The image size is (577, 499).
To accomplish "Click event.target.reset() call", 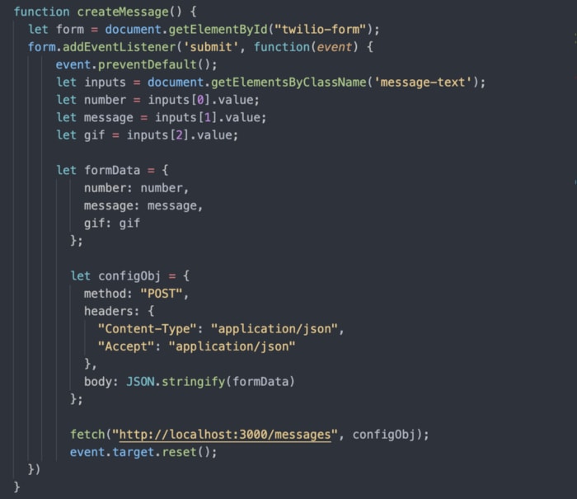I will click(143, 452).
